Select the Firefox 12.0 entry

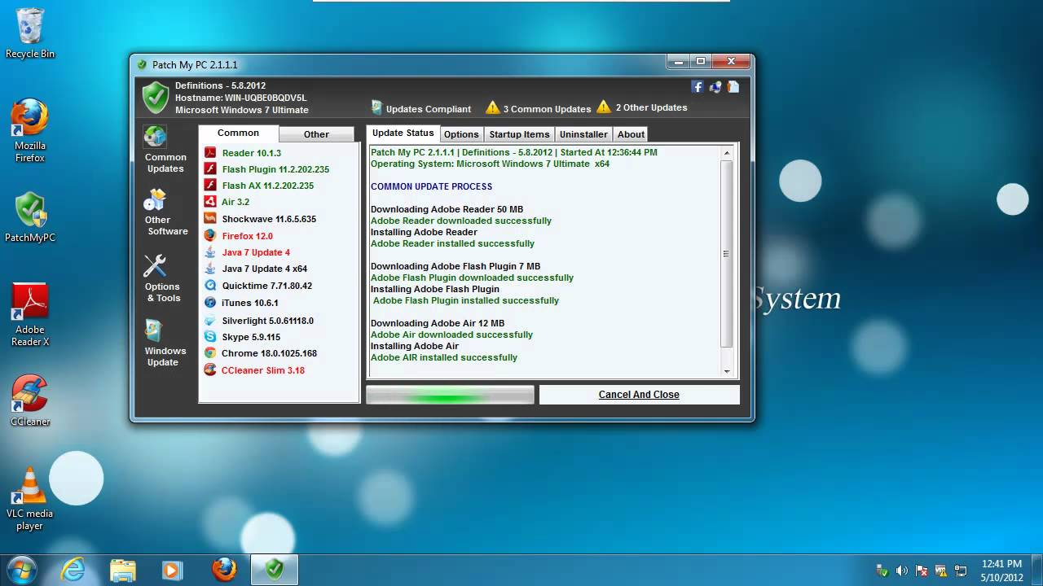point(248,236)
